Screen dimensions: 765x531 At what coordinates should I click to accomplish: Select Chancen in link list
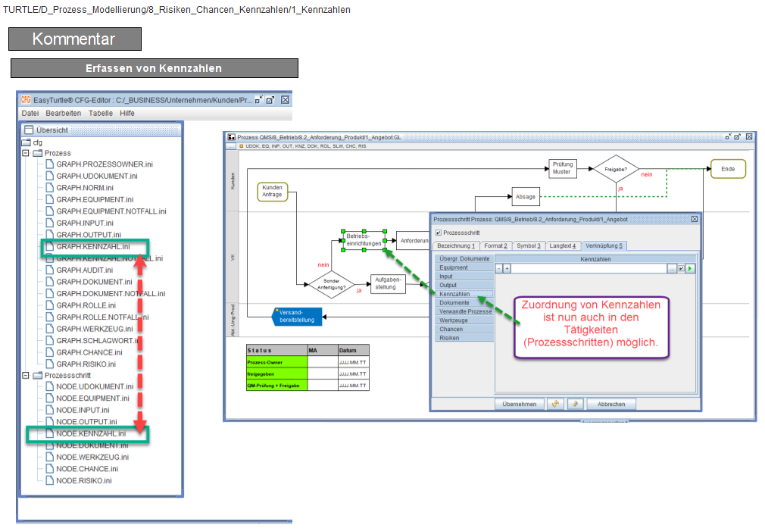[464, 329]
